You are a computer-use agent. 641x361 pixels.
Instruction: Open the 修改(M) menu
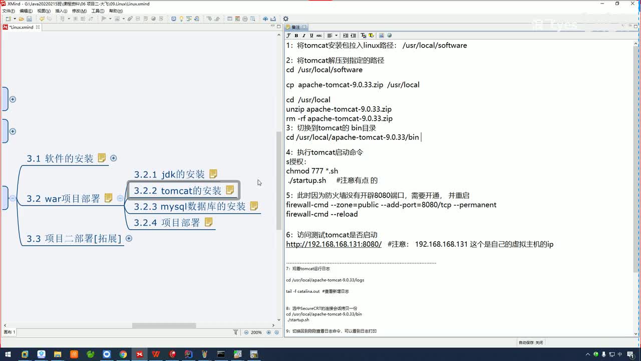[79, 11]
